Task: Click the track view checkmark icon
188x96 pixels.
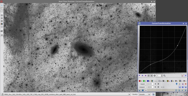Action: pos(182,90)
